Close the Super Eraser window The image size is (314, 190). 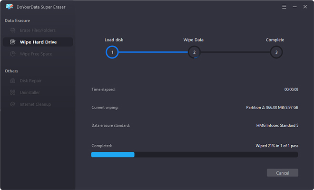[x=305, y=7]
